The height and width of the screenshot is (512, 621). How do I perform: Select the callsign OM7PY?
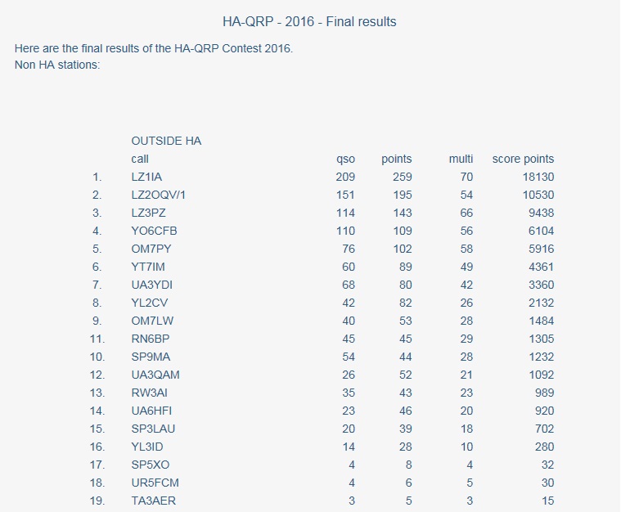click(x=151, y=249)
